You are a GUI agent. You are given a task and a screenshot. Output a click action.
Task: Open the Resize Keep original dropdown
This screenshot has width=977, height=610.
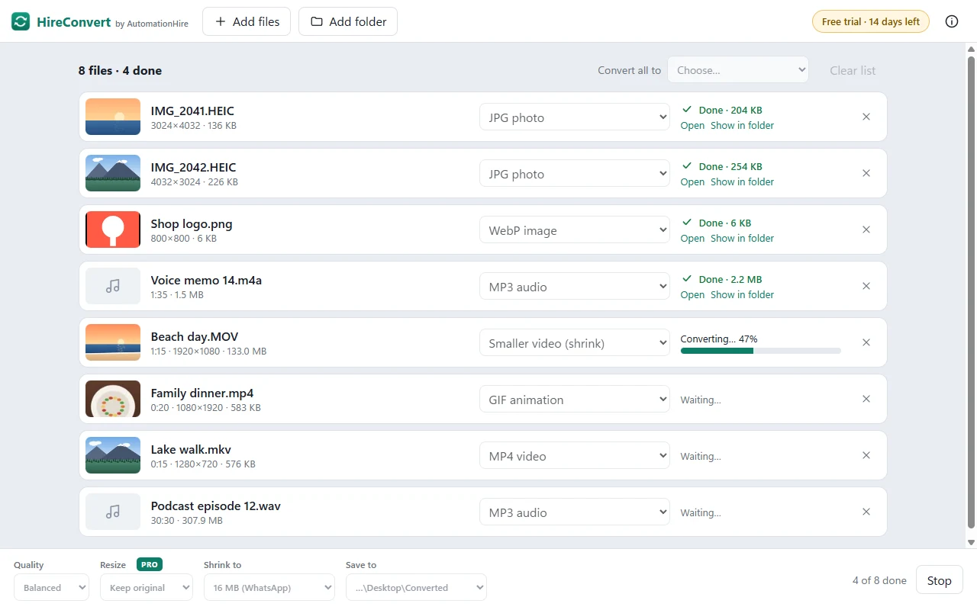tap(146, 587)
